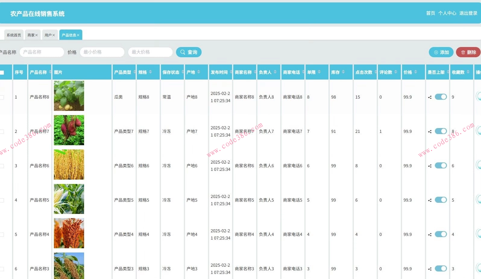Click the 添加 button
Screen dimensions: 481x279
(441, 52)
